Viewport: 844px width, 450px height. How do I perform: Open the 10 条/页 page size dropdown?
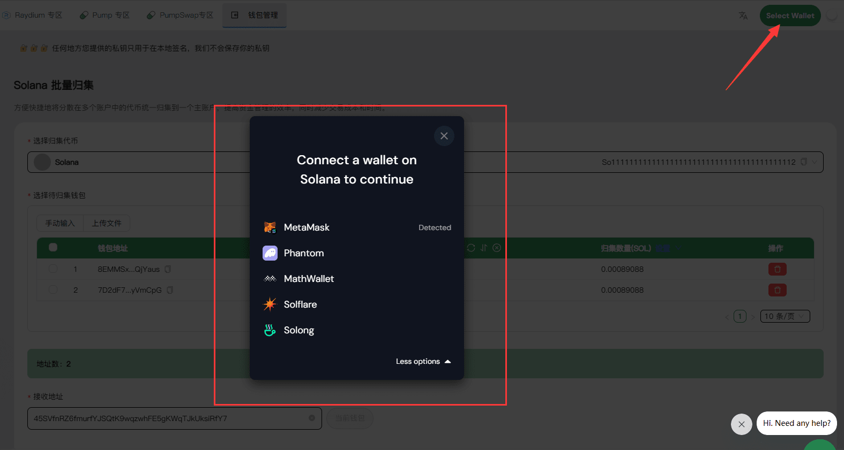pos(785,316)
